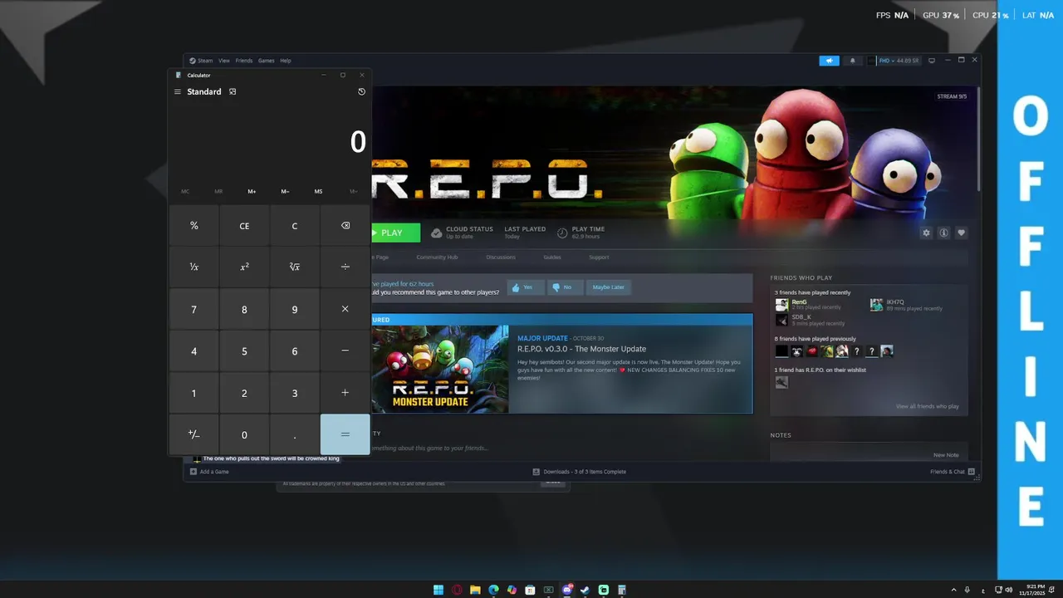Click the multiply operator key
This screenshot has width=1063, height=598.
[x=345, y=309]
